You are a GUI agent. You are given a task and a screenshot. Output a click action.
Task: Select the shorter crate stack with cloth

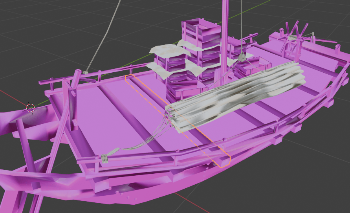(169, 67)
